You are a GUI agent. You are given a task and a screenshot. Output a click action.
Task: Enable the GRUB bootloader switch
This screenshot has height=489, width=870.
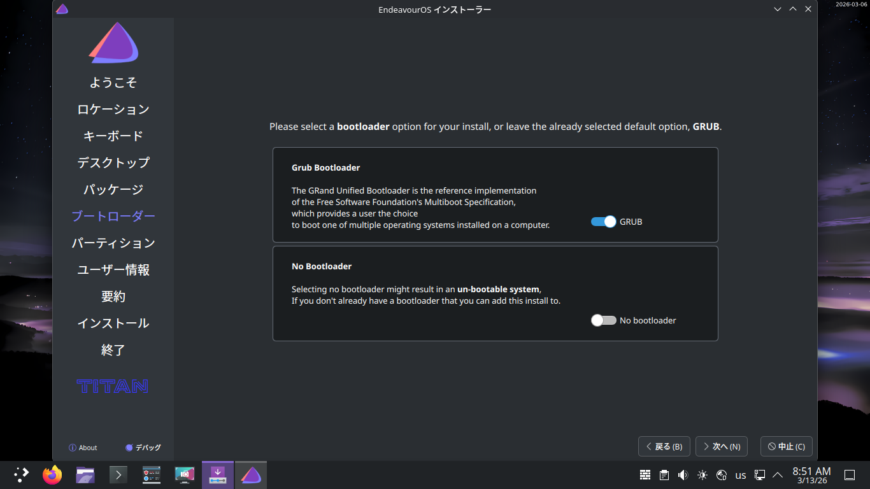604,222
